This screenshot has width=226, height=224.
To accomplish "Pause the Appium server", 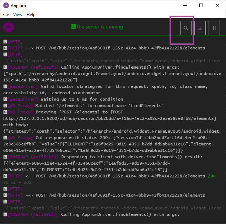I will [214, 28].
